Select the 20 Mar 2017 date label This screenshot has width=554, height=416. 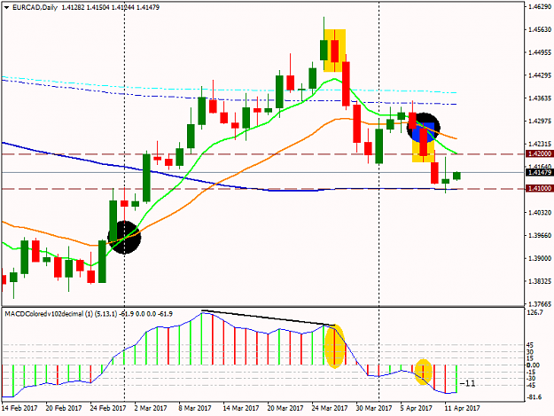[285, 408]
